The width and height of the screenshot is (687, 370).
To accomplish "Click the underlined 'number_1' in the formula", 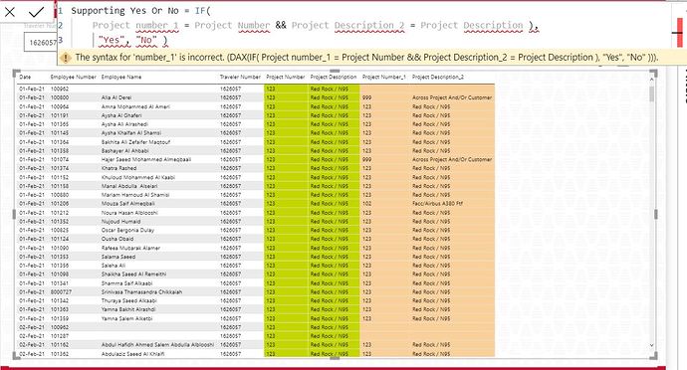I will [x=157, y=26].
